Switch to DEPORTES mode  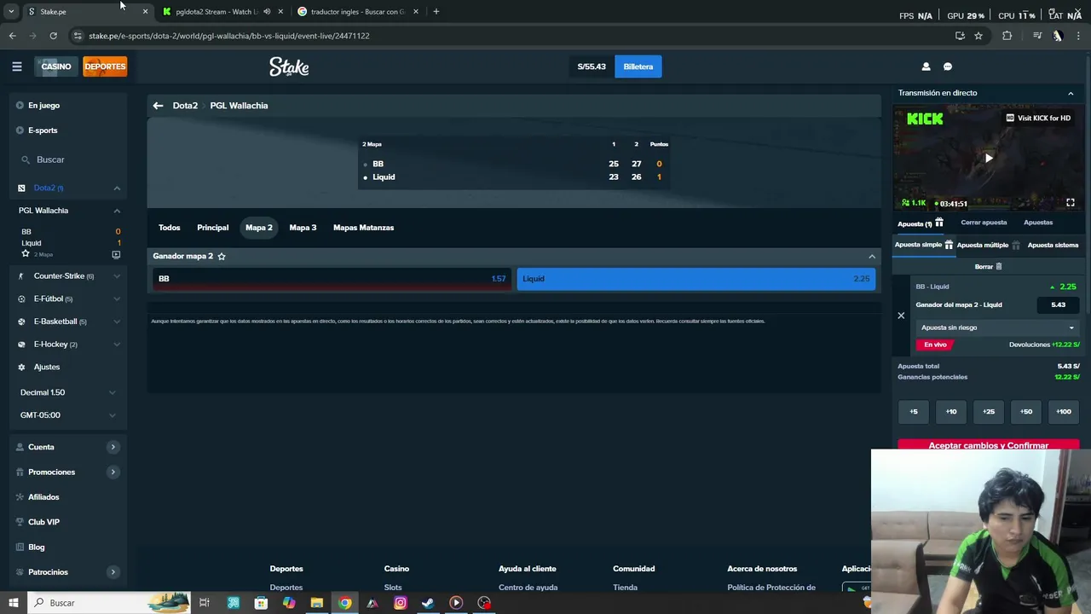click(x=105, y=67)
